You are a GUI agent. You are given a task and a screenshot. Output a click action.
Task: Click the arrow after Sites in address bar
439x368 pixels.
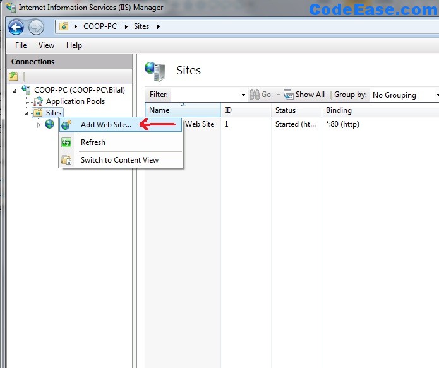159,27
